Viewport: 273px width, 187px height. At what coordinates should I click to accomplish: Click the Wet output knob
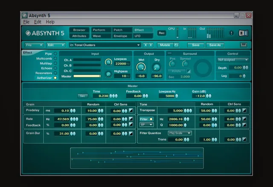point(141,67)
